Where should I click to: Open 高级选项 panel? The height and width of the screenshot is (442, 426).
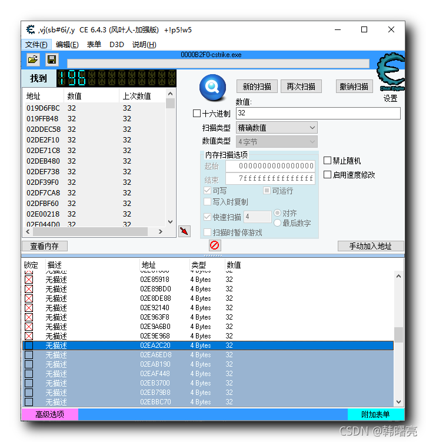[50, 414]
